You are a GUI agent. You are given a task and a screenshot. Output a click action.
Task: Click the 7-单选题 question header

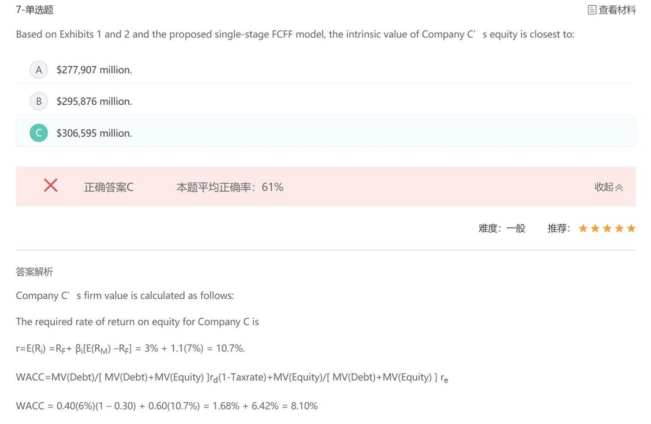coord(34,9)
